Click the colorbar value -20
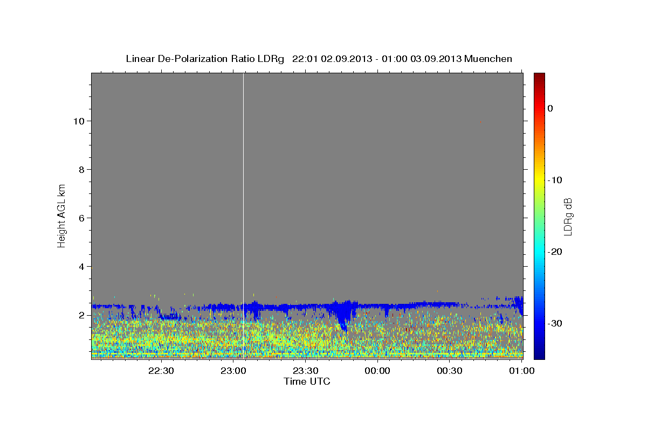 coord(555,252)
